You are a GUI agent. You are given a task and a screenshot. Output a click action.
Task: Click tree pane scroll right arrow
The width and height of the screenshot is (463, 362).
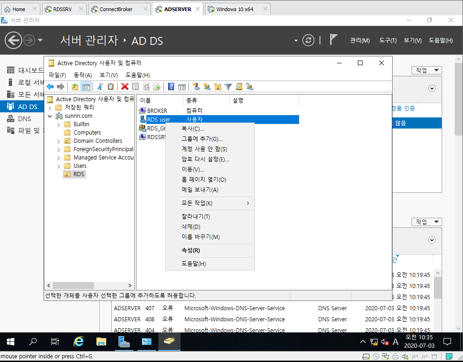[130, 285]
